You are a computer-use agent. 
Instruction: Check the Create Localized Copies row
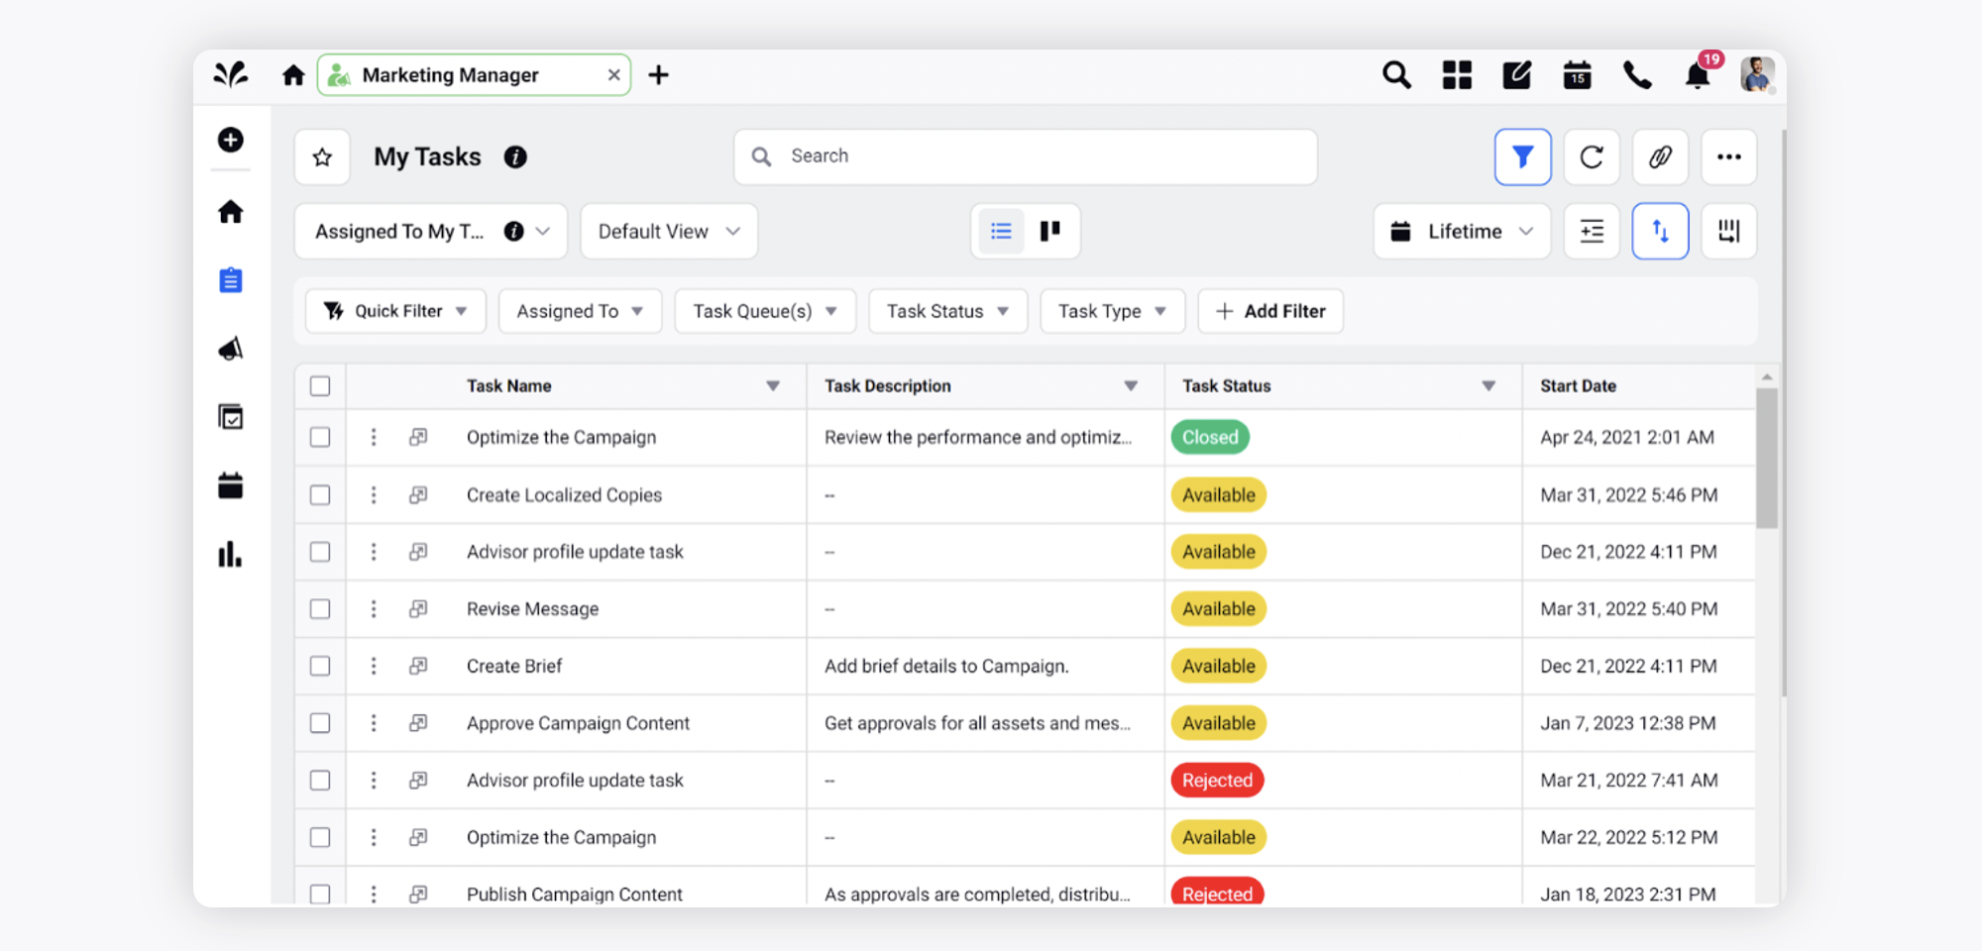coord(320,494)
